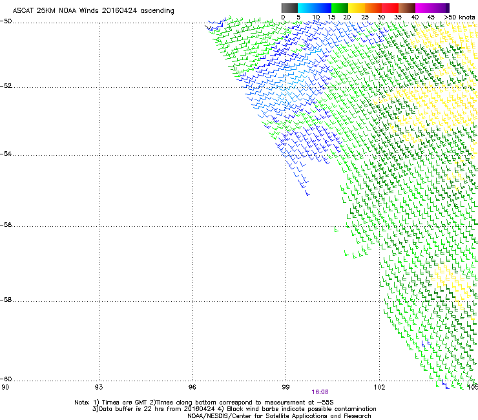478x420 pixels.
Task: Click the orange 25-30 knots legend color
Action: 373,8
